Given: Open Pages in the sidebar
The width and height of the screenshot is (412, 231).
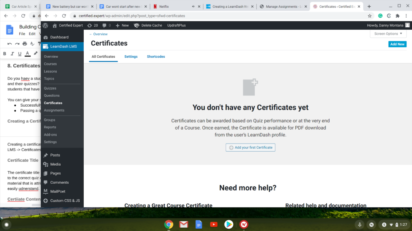Looking at the screenshot, I should pos(62,173).
